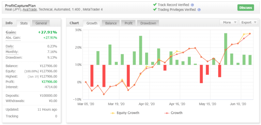Click help icon beside Trading Privileges Verified
The width and height of the screenshot is (261, 125).
199,10
